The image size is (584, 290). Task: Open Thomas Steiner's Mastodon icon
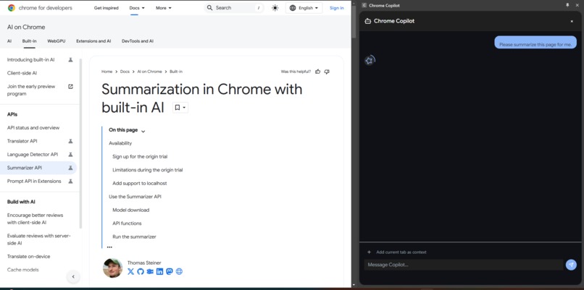click(170, 272)
